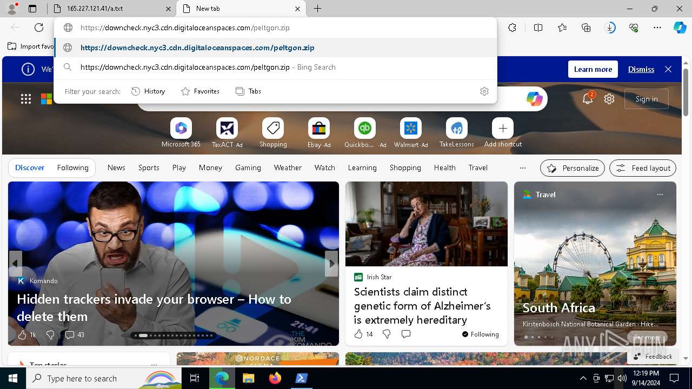Click the taskbar search box
692x389 pixels.
point(104,378)
